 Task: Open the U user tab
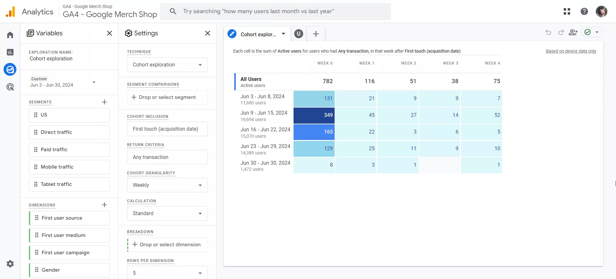click(x=299, y=34)
